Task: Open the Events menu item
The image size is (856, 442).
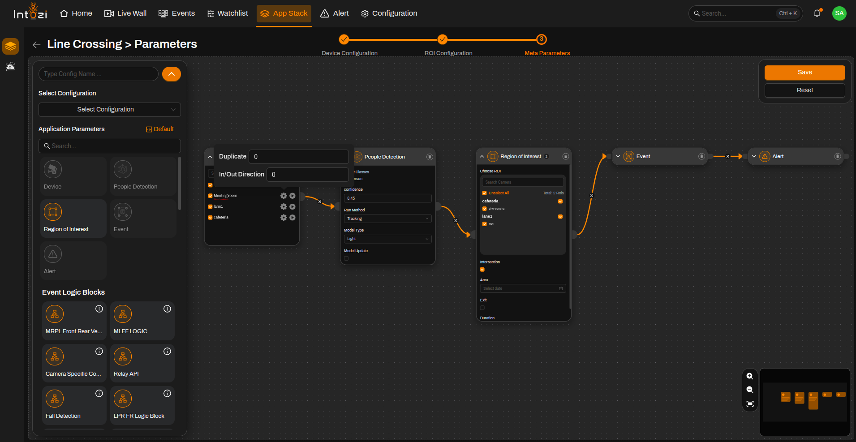Action: click(x=177, y=13)
